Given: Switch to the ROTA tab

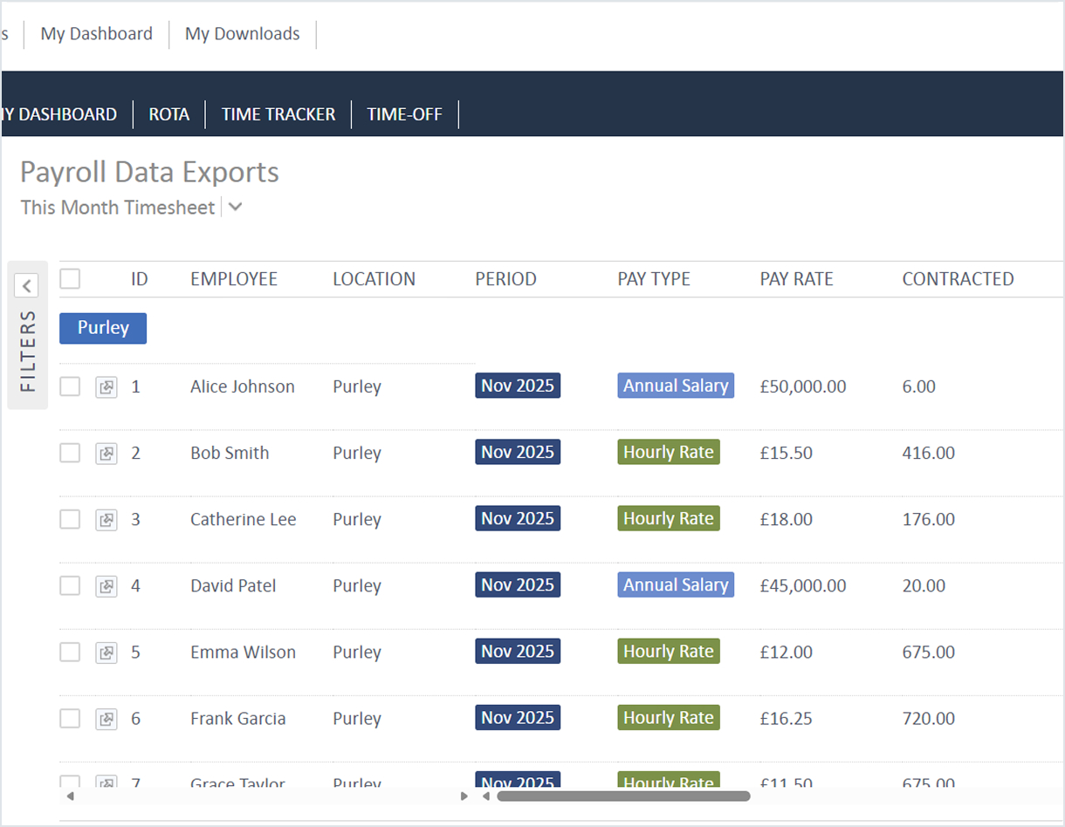Looking at the screenshot, I should pos(168,114).
